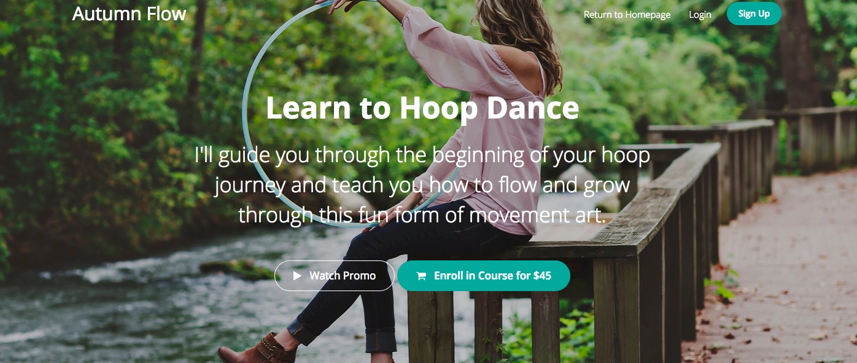
Task: Choose Enroll in Course for $45
Action: coord(484,276)
